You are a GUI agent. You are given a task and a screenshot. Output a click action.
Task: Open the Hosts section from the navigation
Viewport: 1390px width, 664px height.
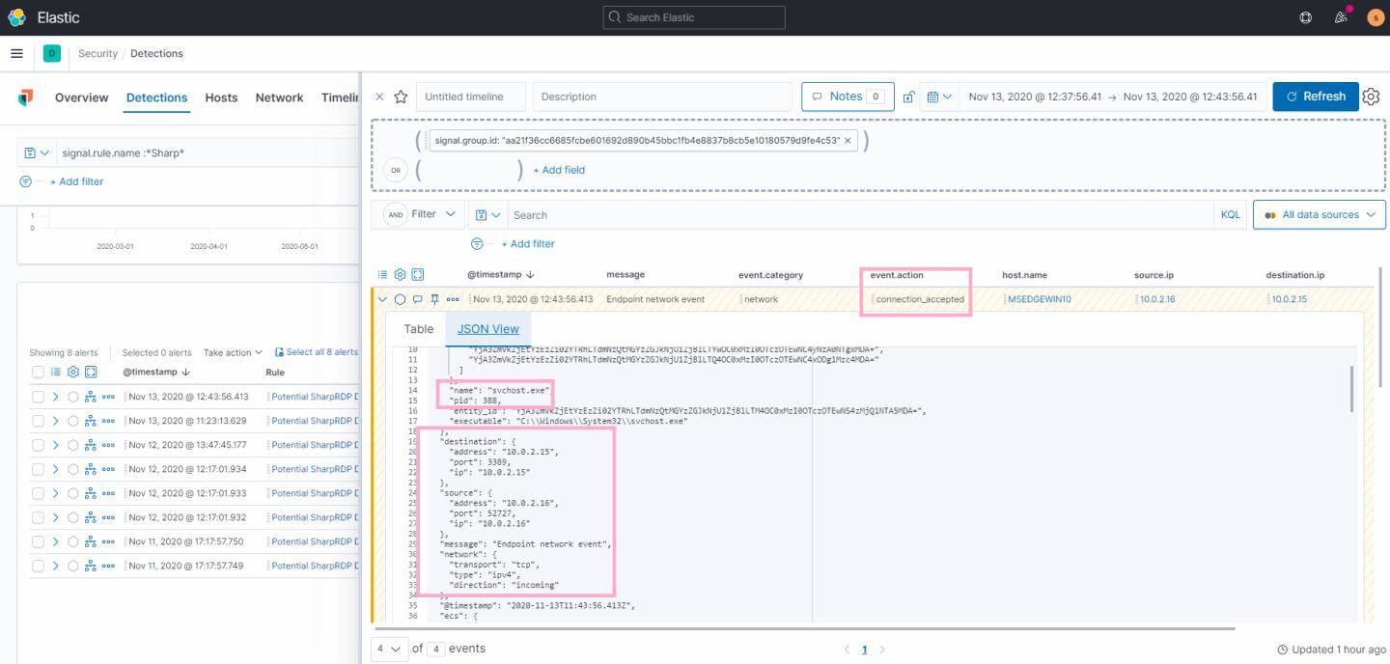(x=221, y=97)
